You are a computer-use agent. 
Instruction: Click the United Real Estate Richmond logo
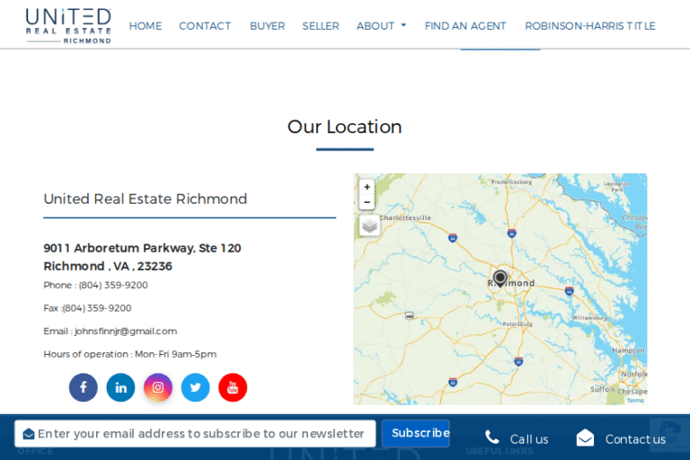[68, 25]
